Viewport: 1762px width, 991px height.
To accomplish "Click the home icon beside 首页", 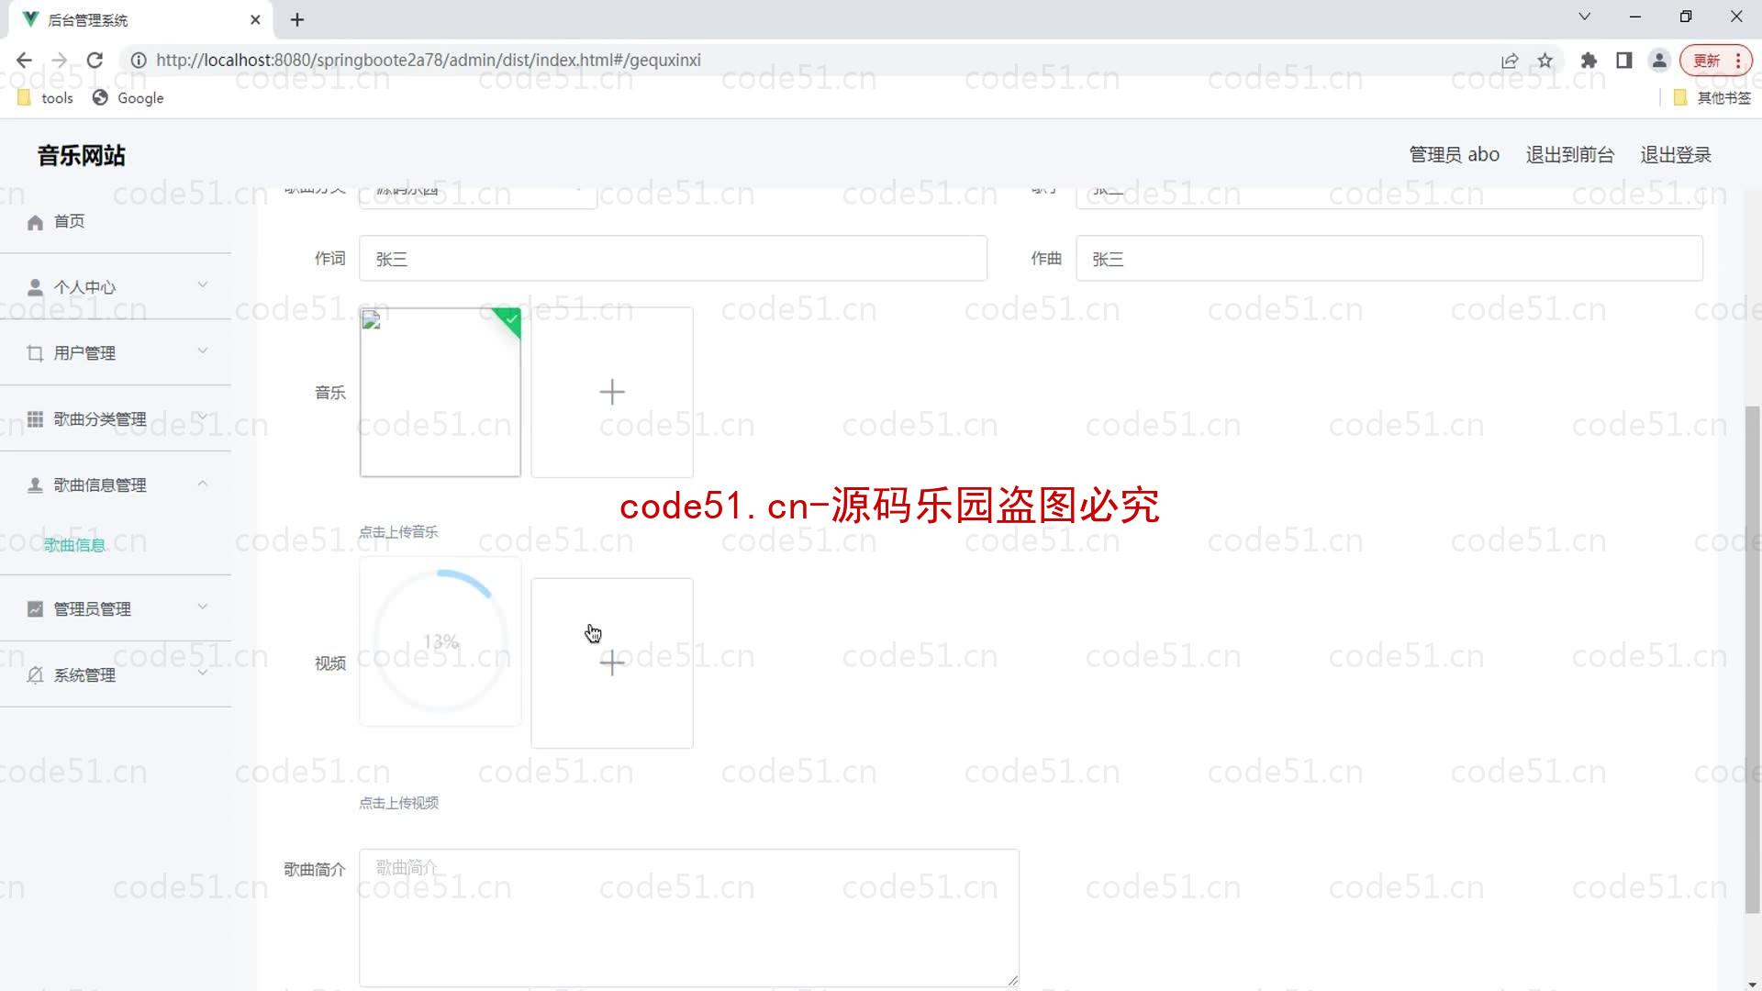I will [x=35, y=222].
